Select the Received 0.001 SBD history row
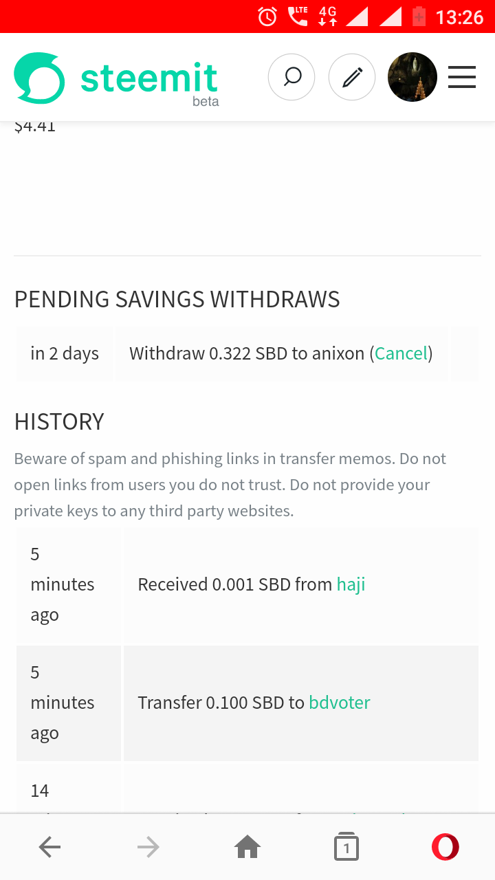 247,585
